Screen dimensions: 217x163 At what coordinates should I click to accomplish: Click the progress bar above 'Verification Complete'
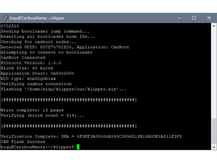(x=69, y=126)
